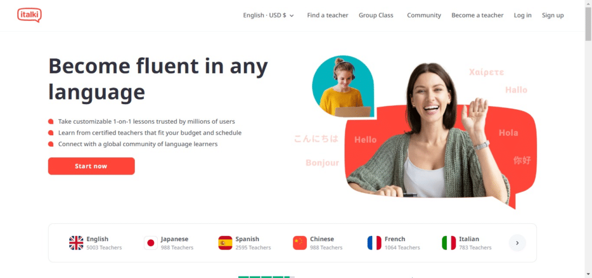The image size is (592, 278).
Task: Choose the Italian flag icon
Action: pos(449,243)
